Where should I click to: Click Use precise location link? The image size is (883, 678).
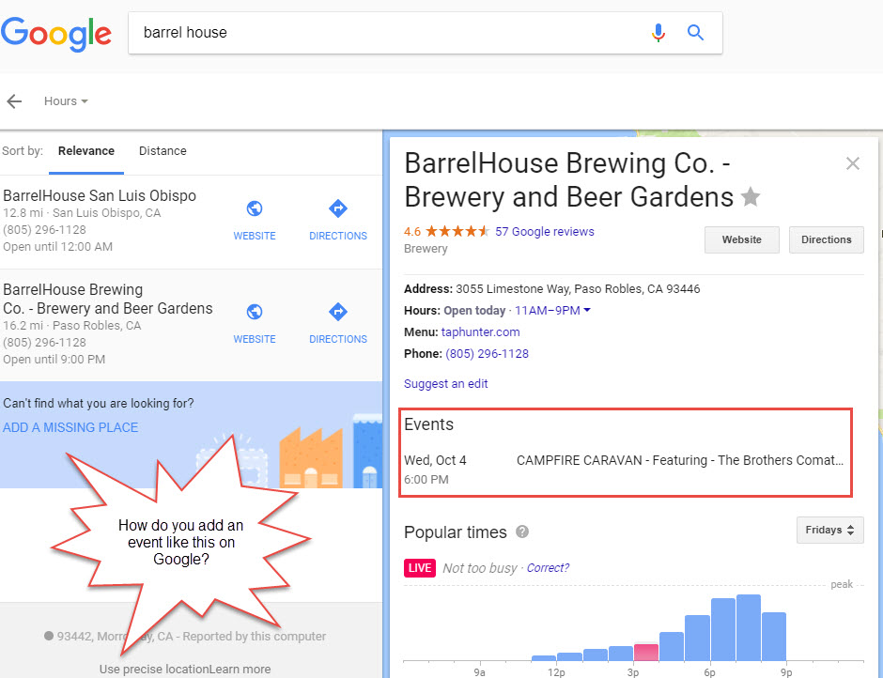(x=154, y=669)
